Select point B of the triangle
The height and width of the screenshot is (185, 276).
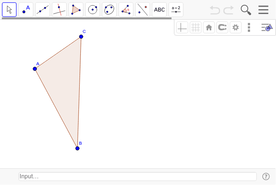coord(77,148)
